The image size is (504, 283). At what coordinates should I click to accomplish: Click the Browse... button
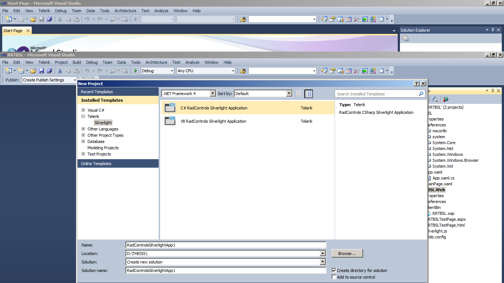coord(347,254)
